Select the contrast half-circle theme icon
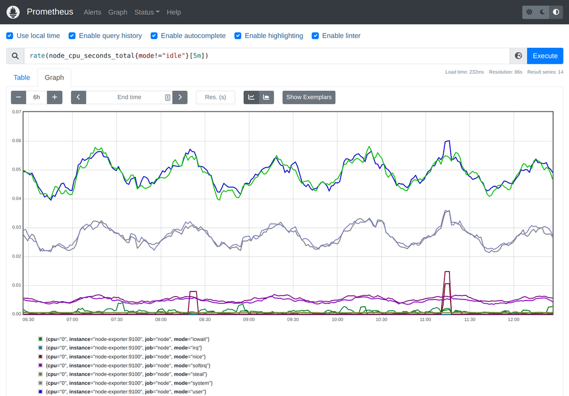The height and width of the screenshot is (396, 569). click(x=556, y=12)
